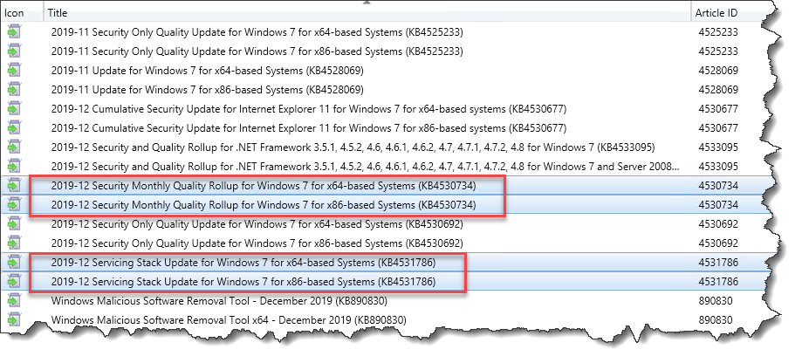
Task: Click the icon for Internet Explorer 11 x64 KB4530677 update
Action: click(x=14, y=109)
